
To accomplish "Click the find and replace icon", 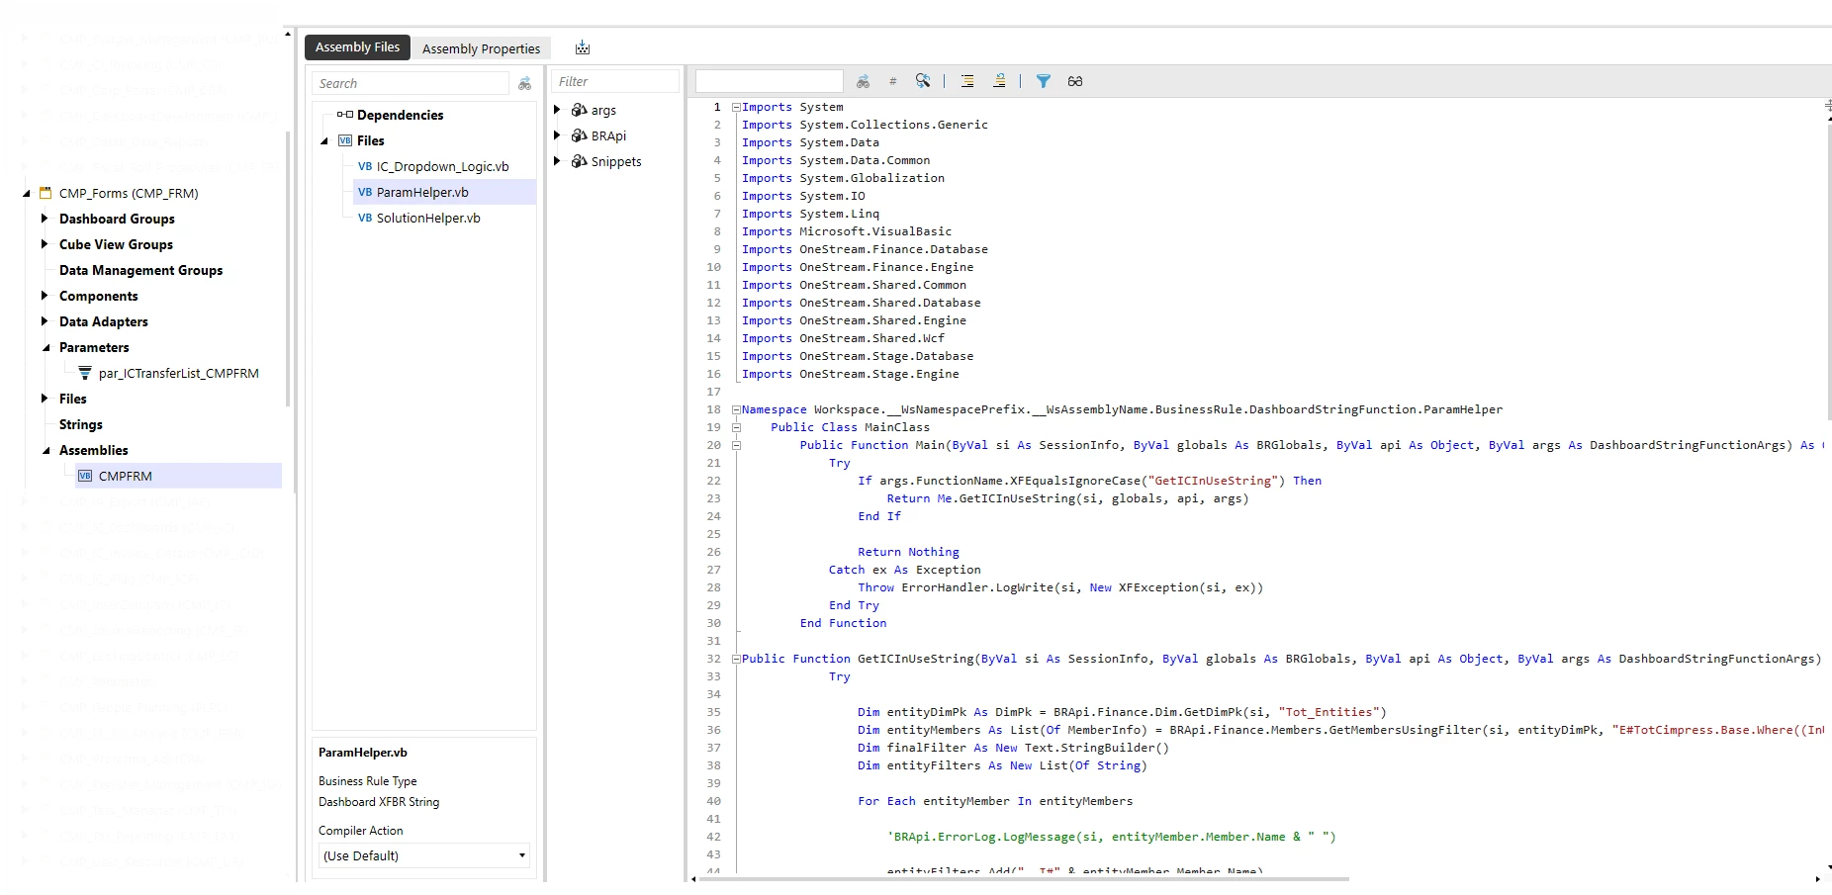I will coord(923,81).
